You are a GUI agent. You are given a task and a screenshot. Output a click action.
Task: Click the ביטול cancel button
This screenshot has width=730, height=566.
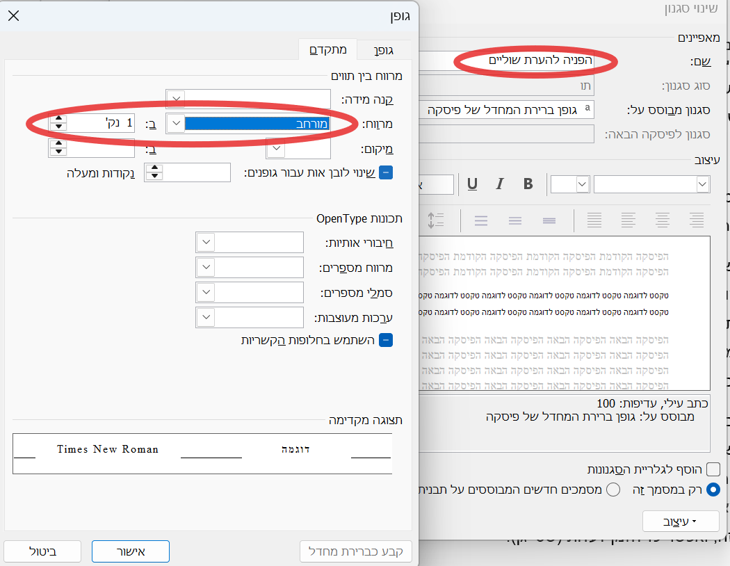pyautogui.click(x=42, y=551)
